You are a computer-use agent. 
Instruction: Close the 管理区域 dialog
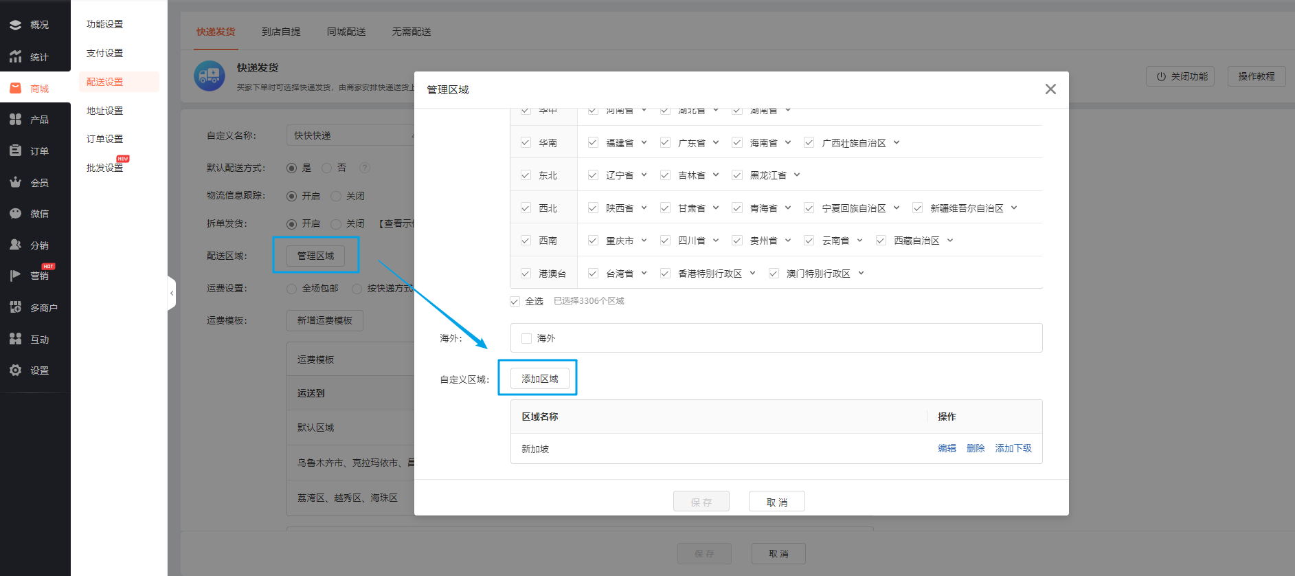coord(1050,89)
